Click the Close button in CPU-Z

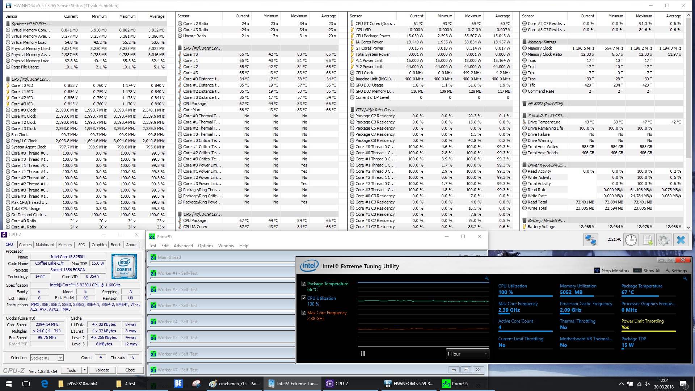(130, 370)
